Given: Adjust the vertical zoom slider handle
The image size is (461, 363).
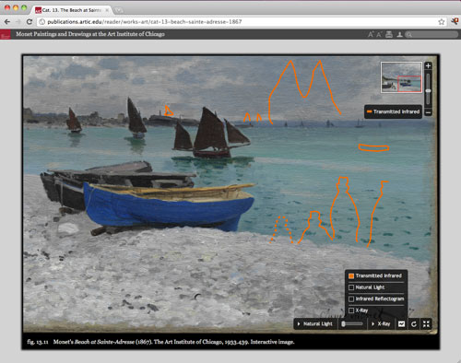Looking at the screenshot, I should [428, 91].
